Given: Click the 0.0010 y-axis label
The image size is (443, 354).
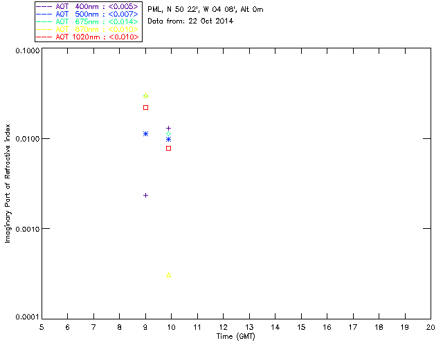Looking at the screenshot, I should click(28, 229).
